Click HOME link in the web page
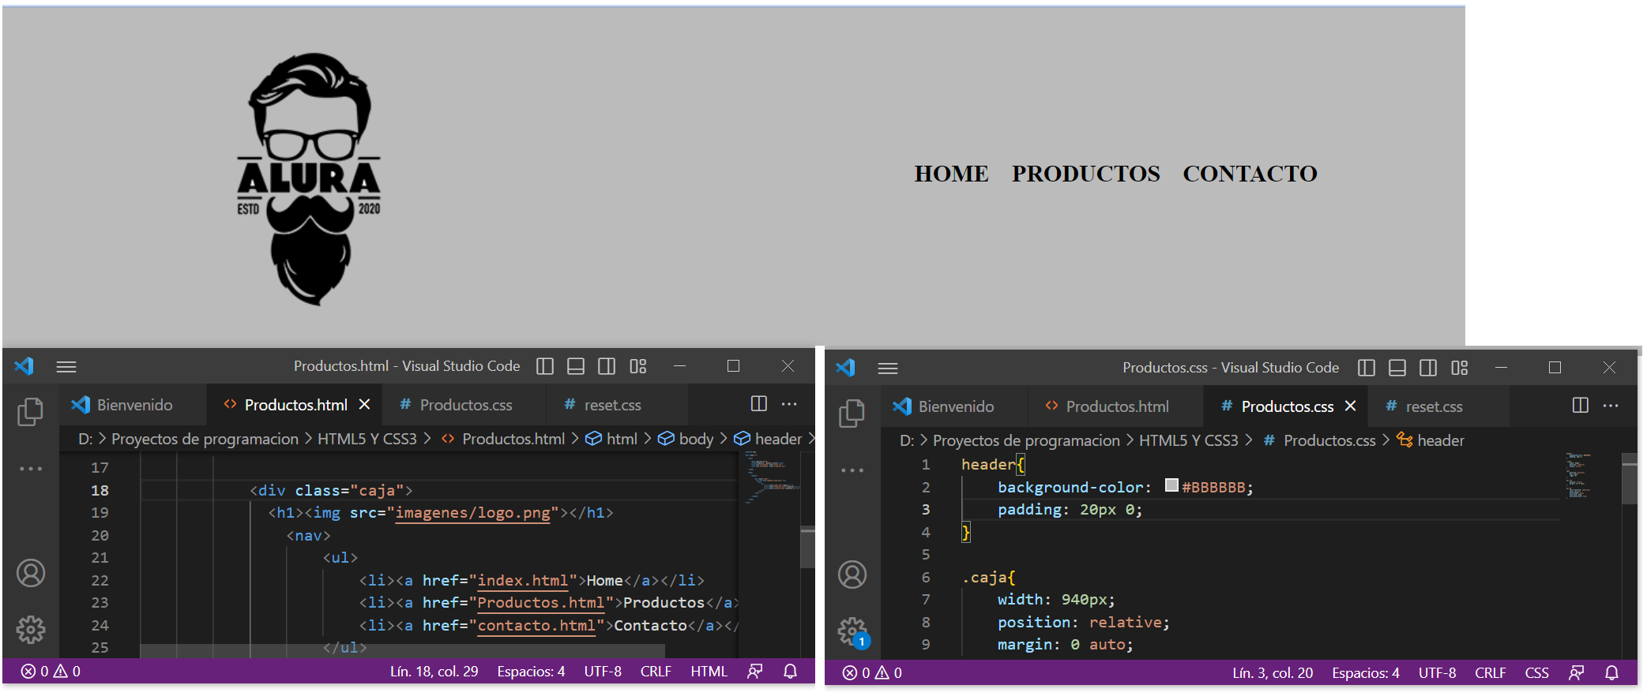Viewport: 1647px width, 700px height. coord(951,174)
